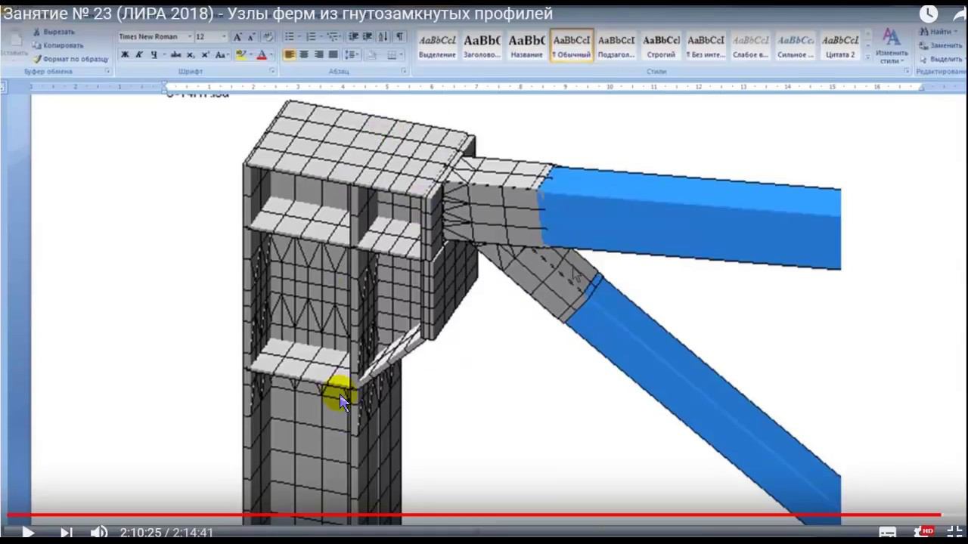
Task: Apply the Сильное... intense emphasis style
Action: pyautogui.click(x=796, y=46)
